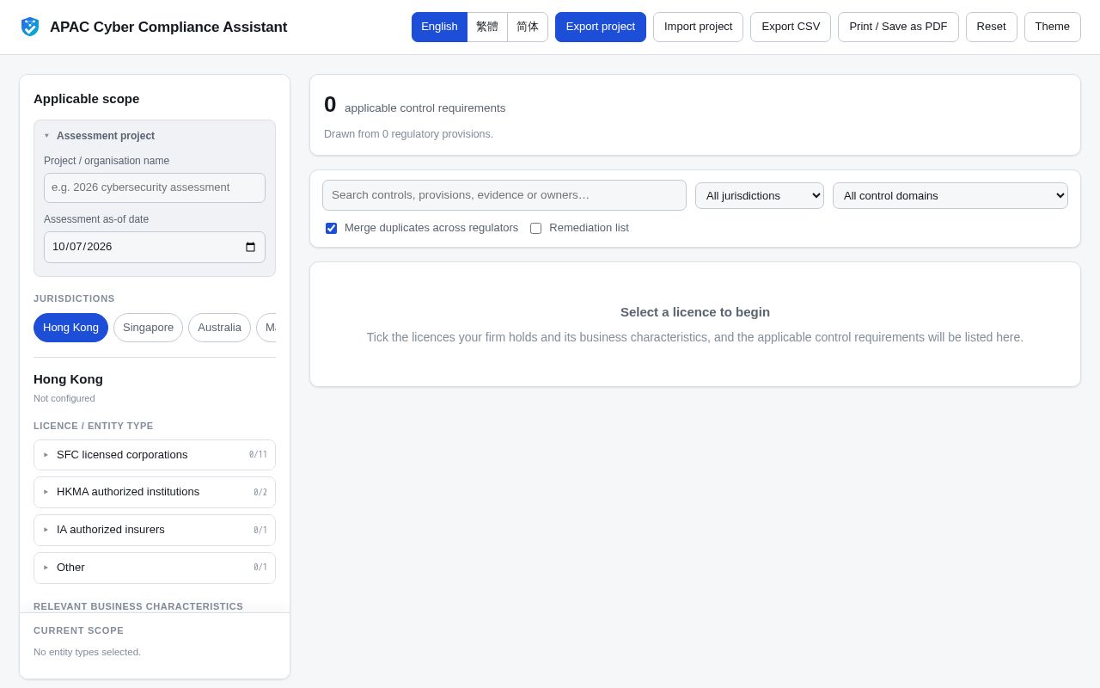Click the assessment as-of date field

tap(155, 247)
